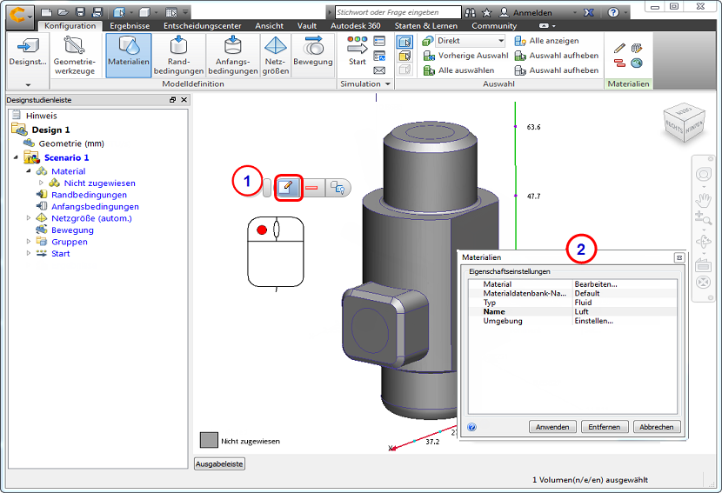Open the Bewegung ribbon tool
Screen dimensions: 722x493
coord(312,57)
